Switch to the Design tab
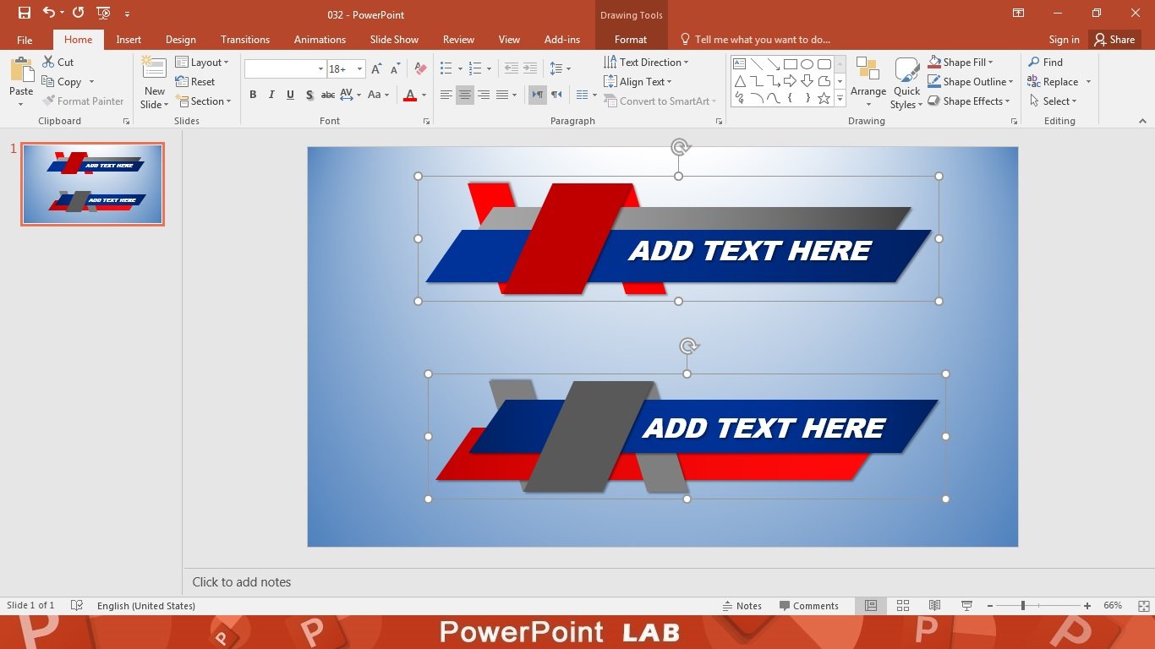1155x649 pixels. point(180,40)
